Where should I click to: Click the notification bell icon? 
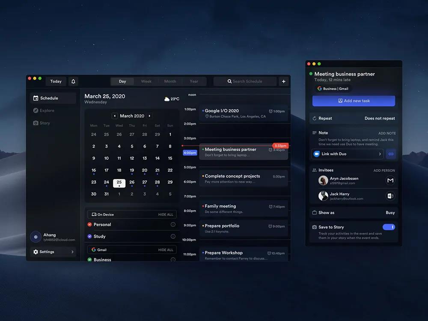73,81
